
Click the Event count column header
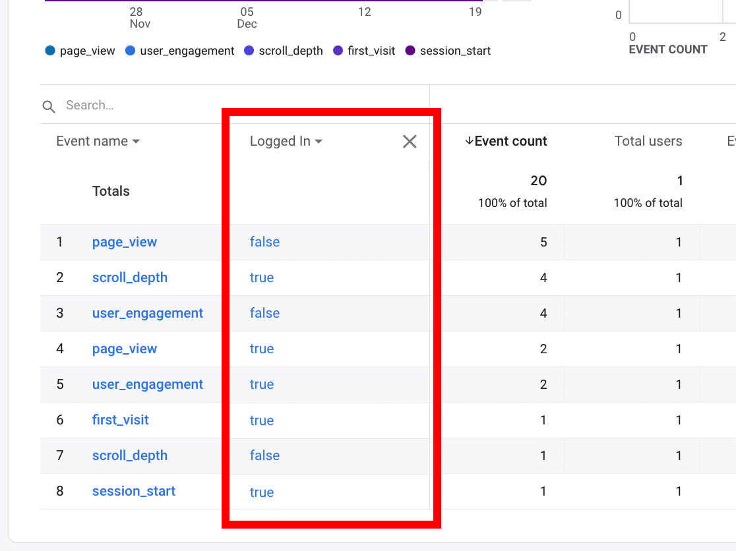(510, 141)
